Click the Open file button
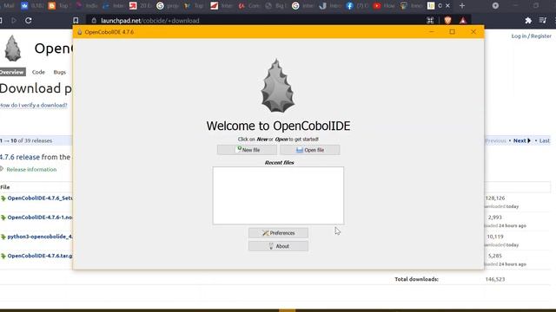The image size is (556, 312). click(310, 150)
